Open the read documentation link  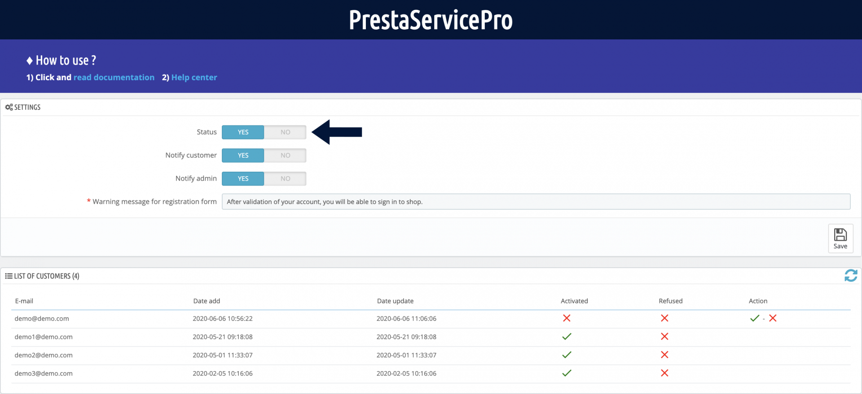click(x=114, y=78)
